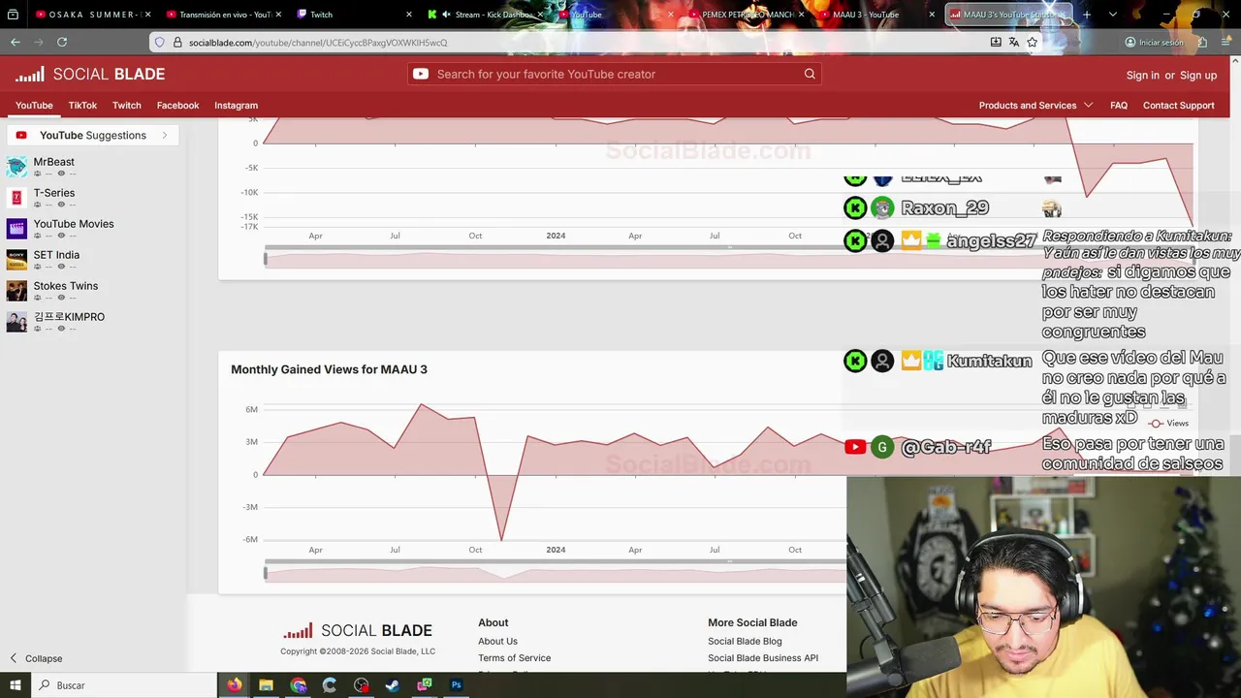The height and width of the screenshot is (698, 1241).
Task: Open Social Blade Business API link
Action: (x=763, y=658)
